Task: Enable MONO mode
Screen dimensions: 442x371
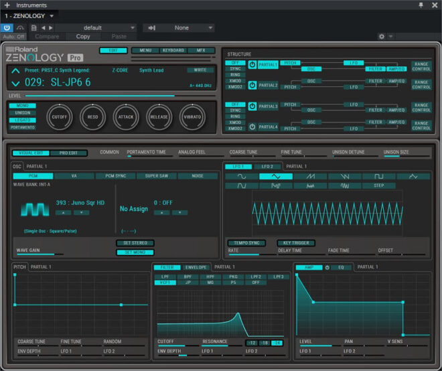Action: (23, 106)
